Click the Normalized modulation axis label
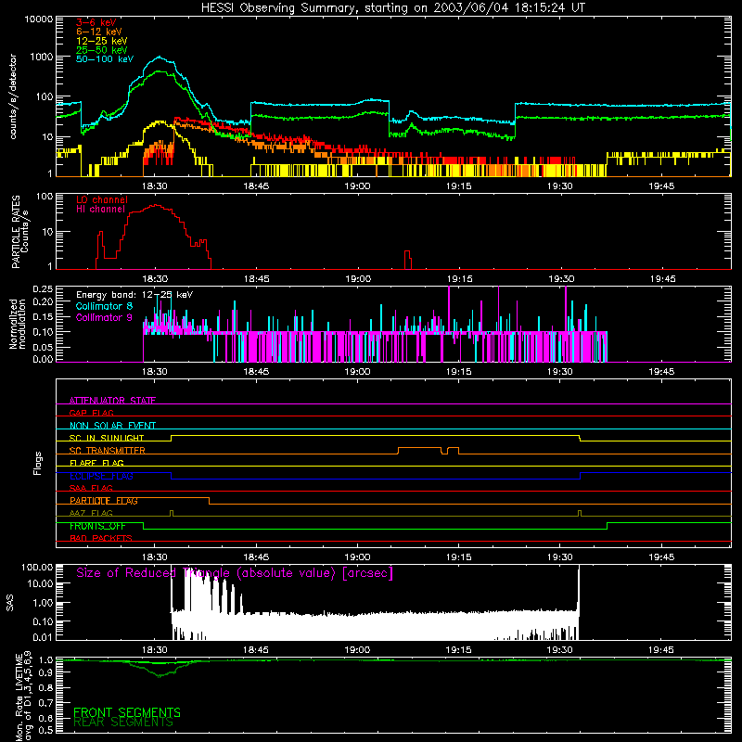 coord(18,324)
